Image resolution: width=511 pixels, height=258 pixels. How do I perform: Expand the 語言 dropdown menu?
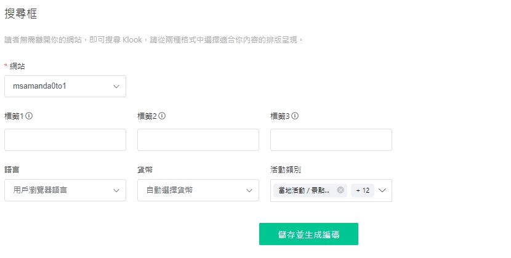tap(65, 190)
